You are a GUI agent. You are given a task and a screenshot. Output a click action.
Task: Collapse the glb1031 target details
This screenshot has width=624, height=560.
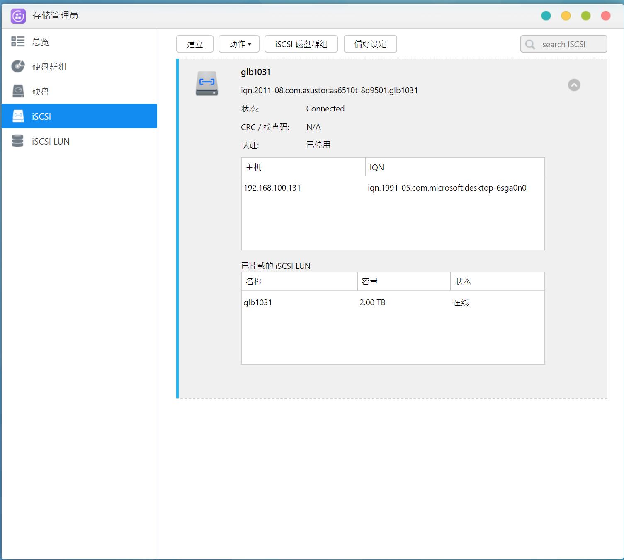(x=574, y=85)
